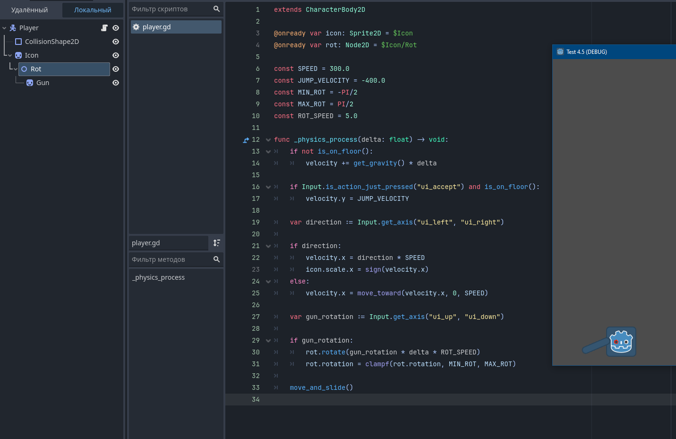Viewport: 676px width, 439px height.
Task: Toggle the Gun node's eye icon
Action: pyautogui.click(x=116, y=83)
